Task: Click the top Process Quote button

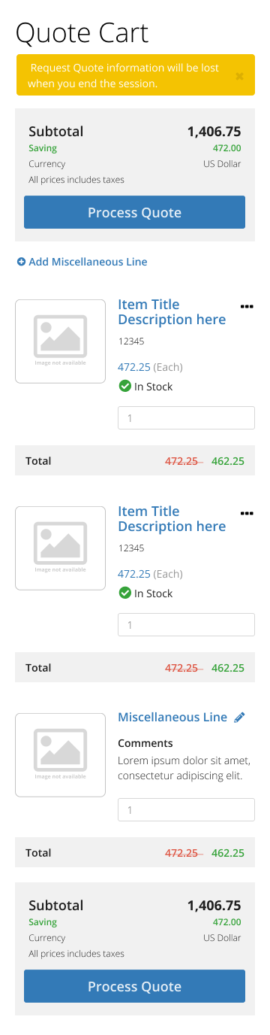Action: [x=134, y=212]
